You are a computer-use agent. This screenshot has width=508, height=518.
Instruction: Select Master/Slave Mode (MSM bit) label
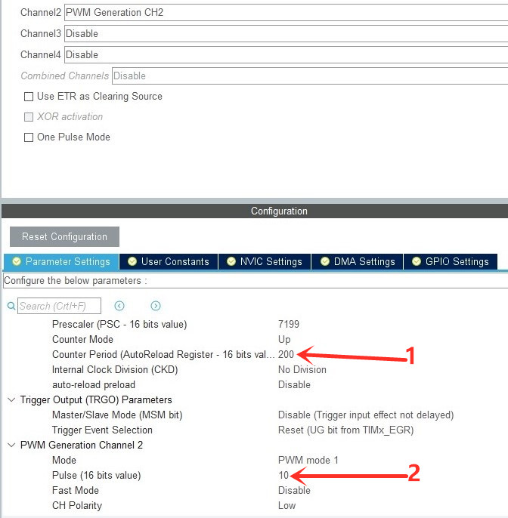pyautogui.click(x=117, y=415)
